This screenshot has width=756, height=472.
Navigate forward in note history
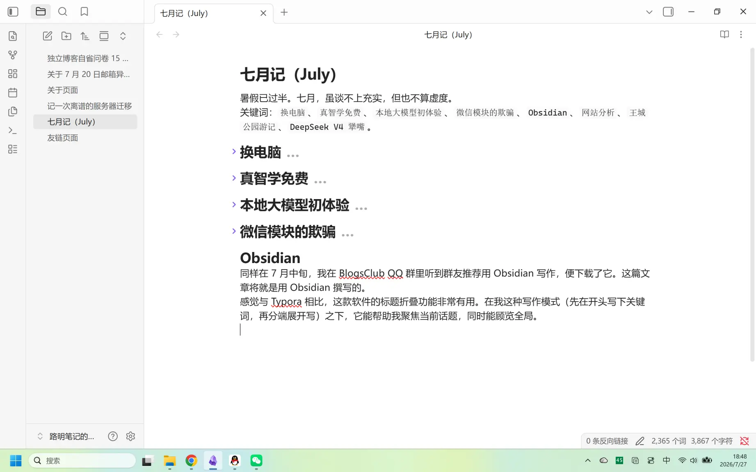coord(176,34)
